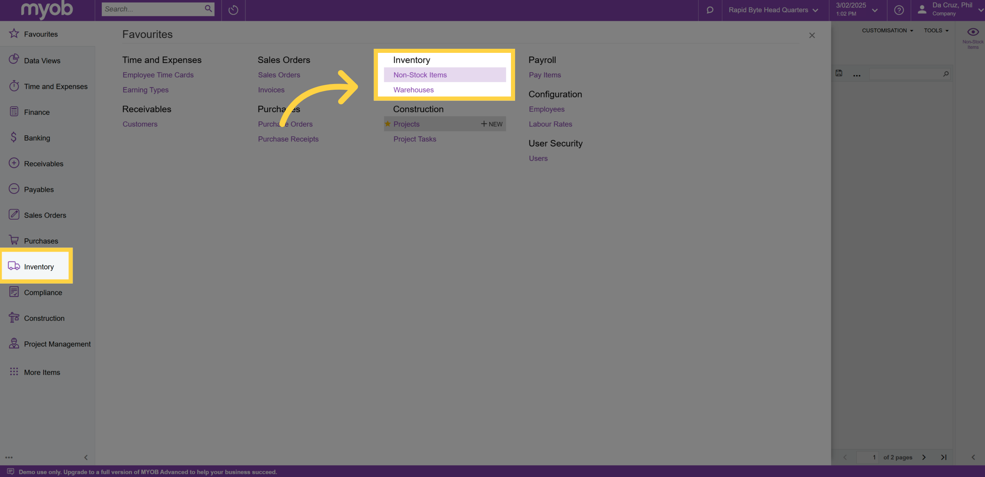Open the Project Tasks link
985x477 pixels.
click(415, 139)
